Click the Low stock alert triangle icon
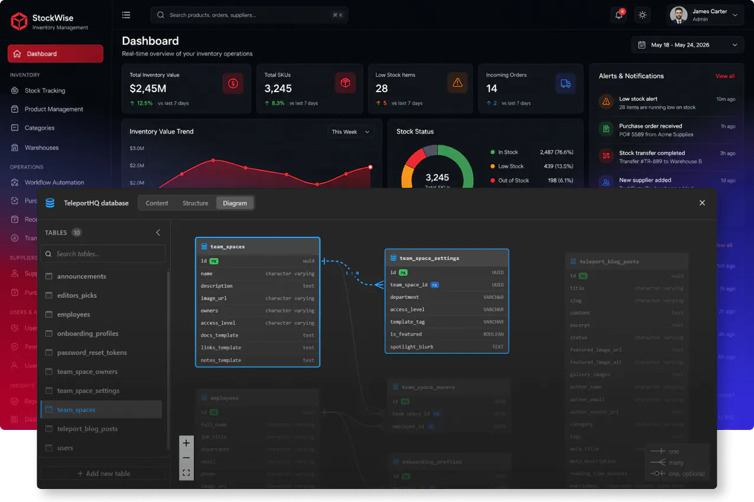The width and height of the screenshot is (754, 502). coord(606,102)
